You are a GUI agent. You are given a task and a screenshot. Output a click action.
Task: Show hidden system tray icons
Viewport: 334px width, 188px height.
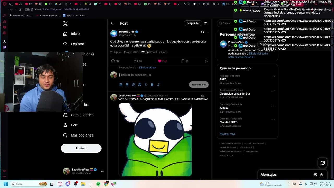[290, 184]
